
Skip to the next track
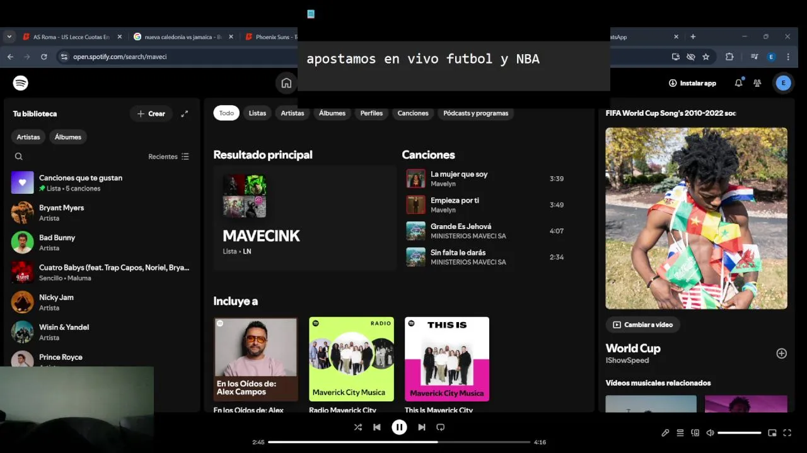click(422, 427)
